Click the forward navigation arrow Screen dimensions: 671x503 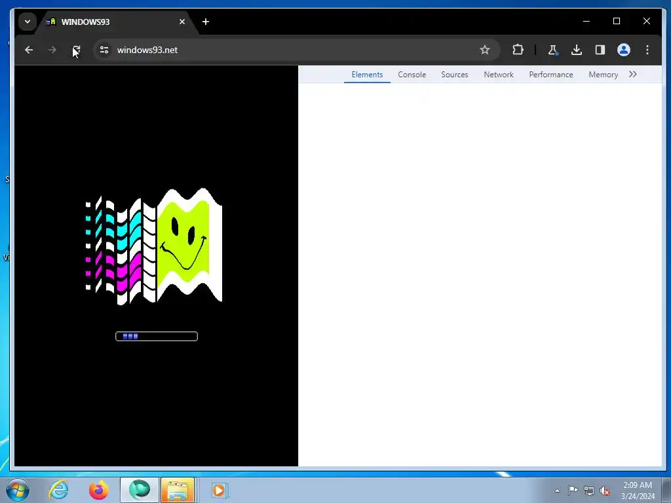pyautogui.click(x=52, y=50)
